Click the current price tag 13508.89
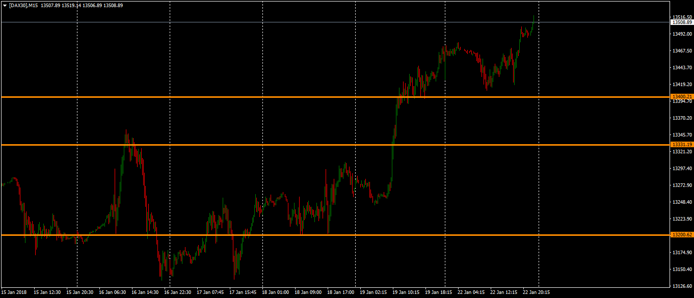Viewport: 694px width, 298px height. tap(682, 22)
